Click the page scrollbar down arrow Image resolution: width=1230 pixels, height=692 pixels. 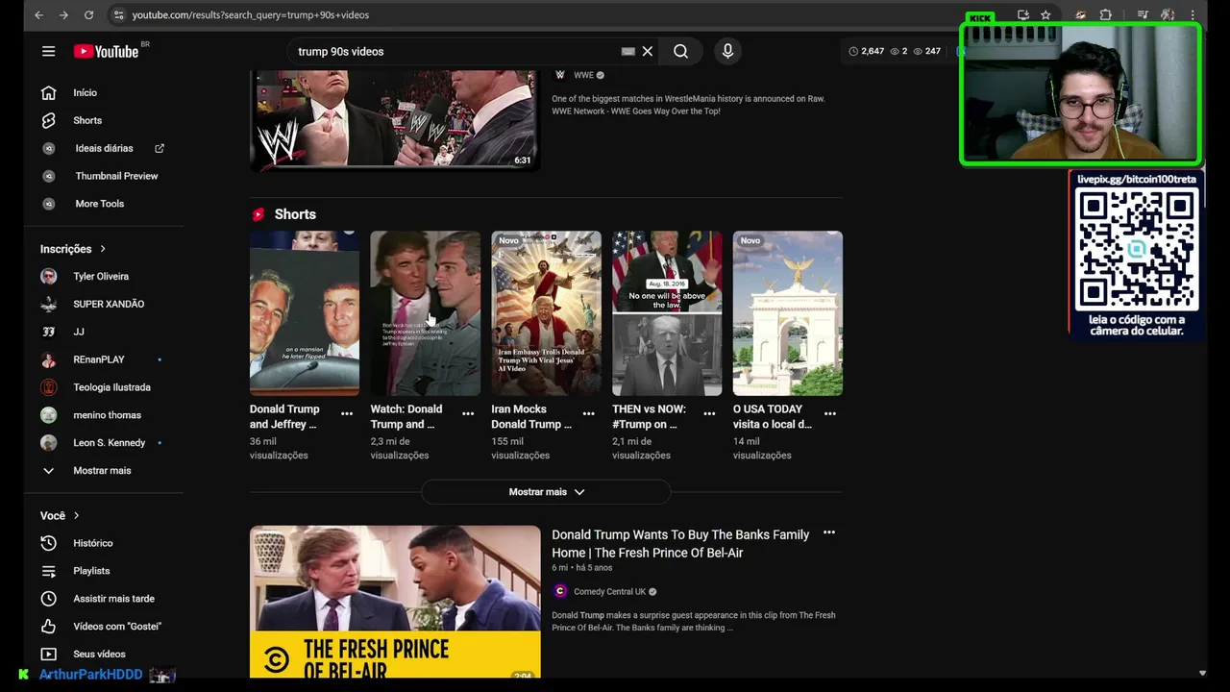pyautogui.click(x=1202, y=674)
